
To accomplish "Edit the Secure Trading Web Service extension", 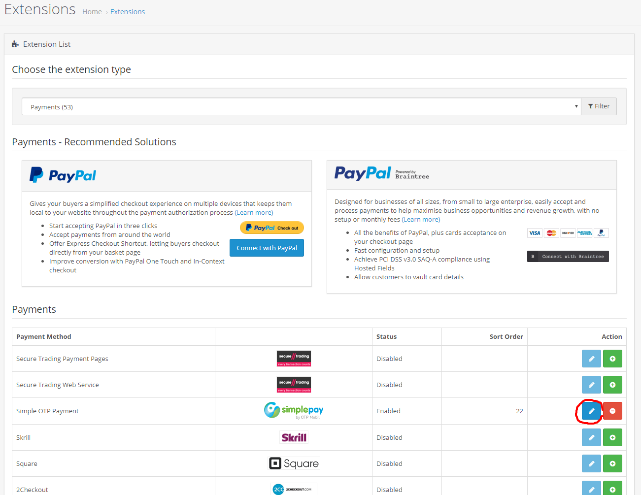I will (591, 385).
